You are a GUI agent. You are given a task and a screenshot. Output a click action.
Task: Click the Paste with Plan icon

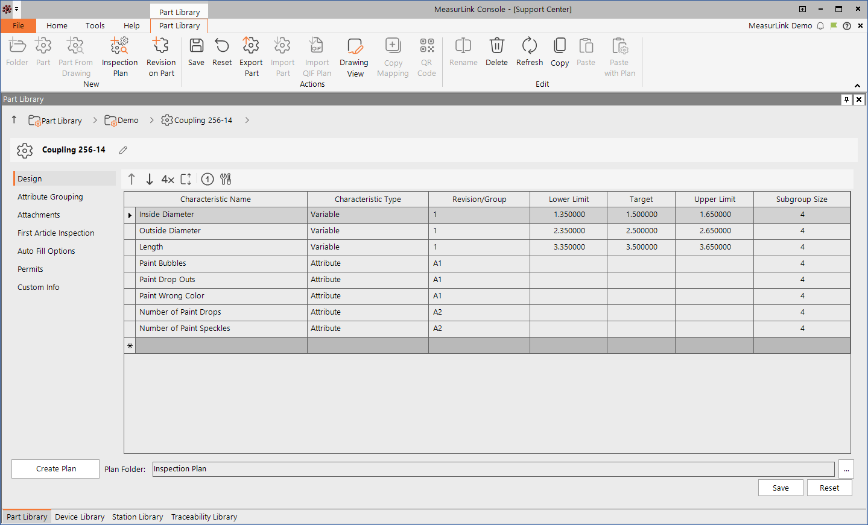point(619,46)
